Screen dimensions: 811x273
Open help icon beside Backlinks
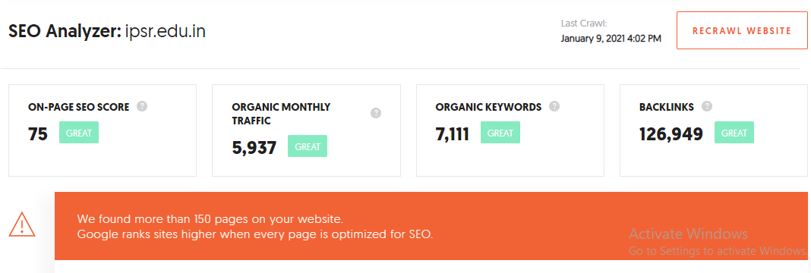point(707,106)
